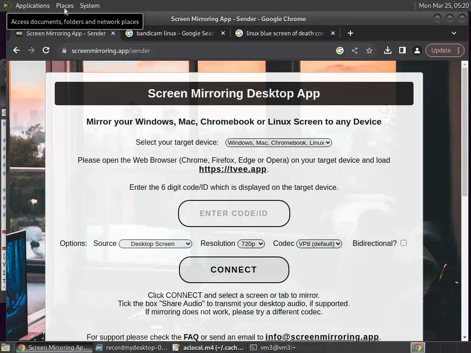Click the distro logo icon in top panel
Screen dimensions: 471x353
pyautogui.click(x=8, y=6)
